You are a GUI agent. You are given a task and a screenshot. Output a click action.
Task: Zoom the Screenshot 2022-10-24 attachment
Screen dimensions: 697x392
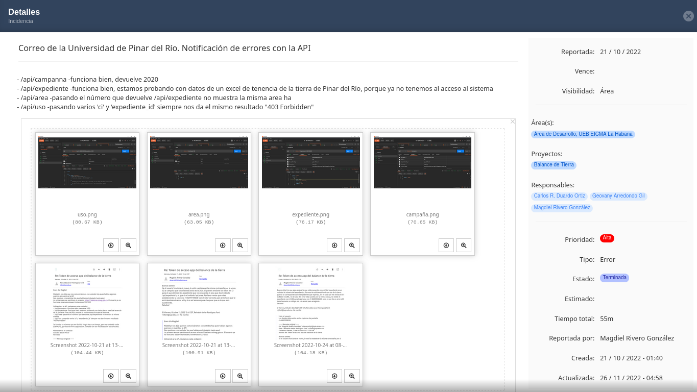tap(352, 376)
